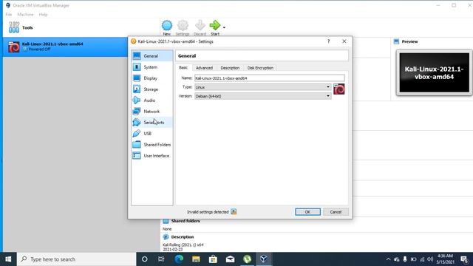This screenshot has height=266, width=473.
Task: Open Microsoft Store from the taskbar
Action: [213, 259]
